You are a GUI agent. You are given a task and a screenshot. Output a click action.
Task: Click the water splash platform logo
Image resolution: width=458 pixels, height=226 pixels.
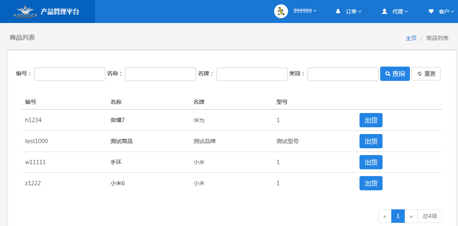click(25, 11)
